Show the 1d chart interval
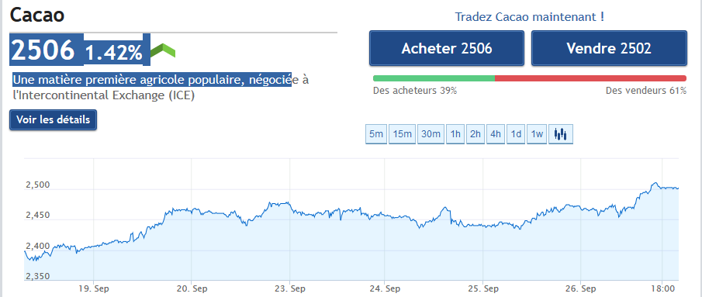The width and height of the screenshot is (702, 297). (x=516, y=133)
